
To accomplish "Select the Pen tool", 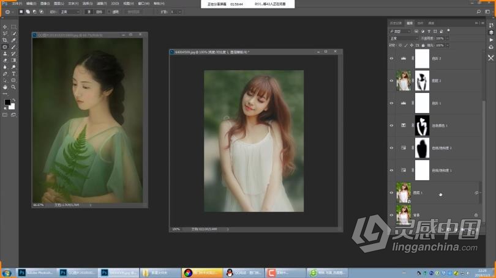I will point(5,73).
